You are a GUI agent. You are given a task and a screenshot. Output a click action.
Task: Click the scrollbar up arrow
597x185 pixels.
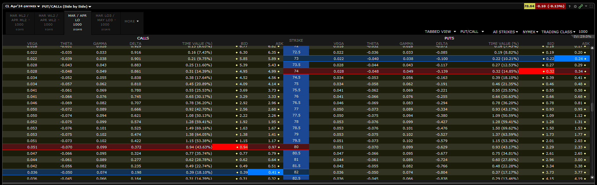(592, 48)
